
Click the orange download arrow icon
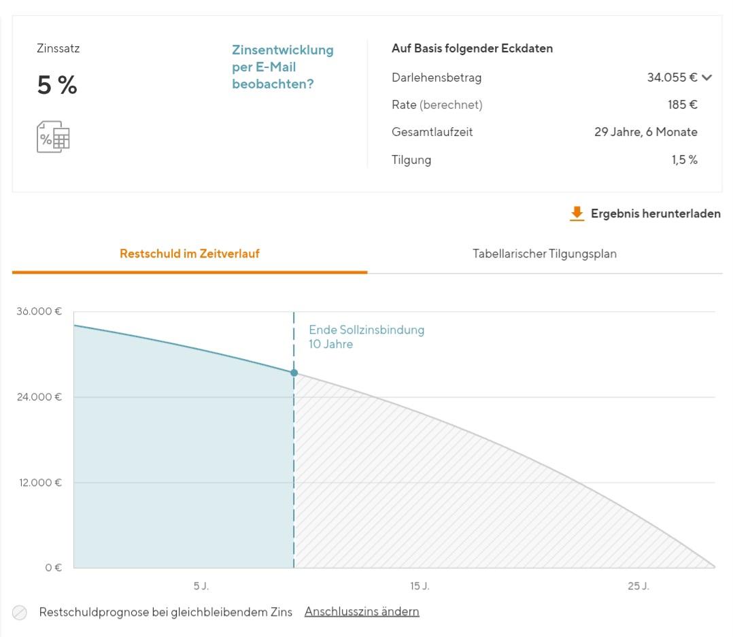coord(577,213)
